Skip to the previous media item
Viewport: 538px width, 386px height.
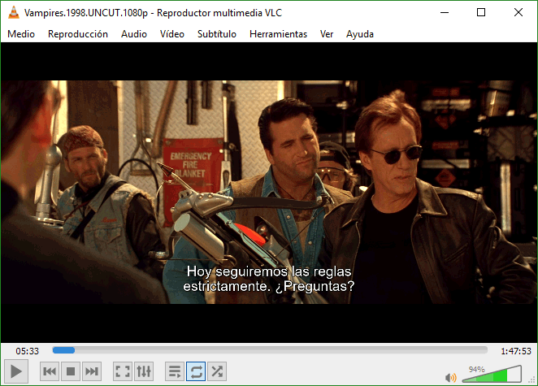tap(50, 371)
